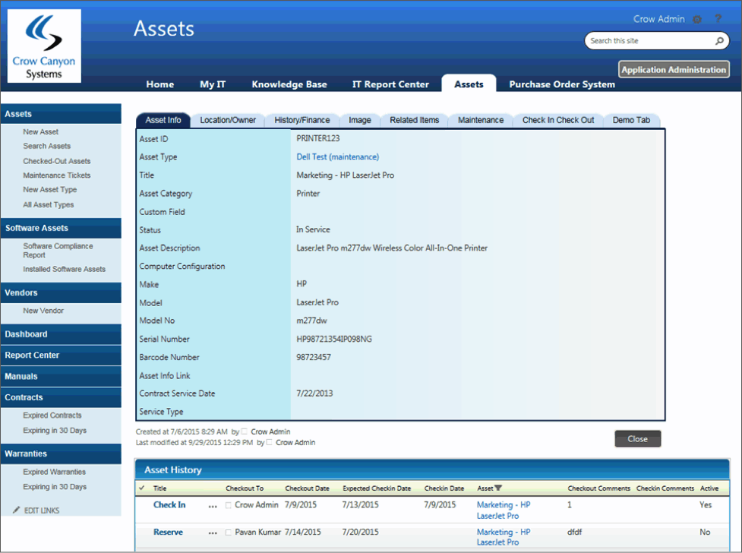Switch to Check In Check Out tab
This screenshot has width=742, height=553.
click(558, 120)
